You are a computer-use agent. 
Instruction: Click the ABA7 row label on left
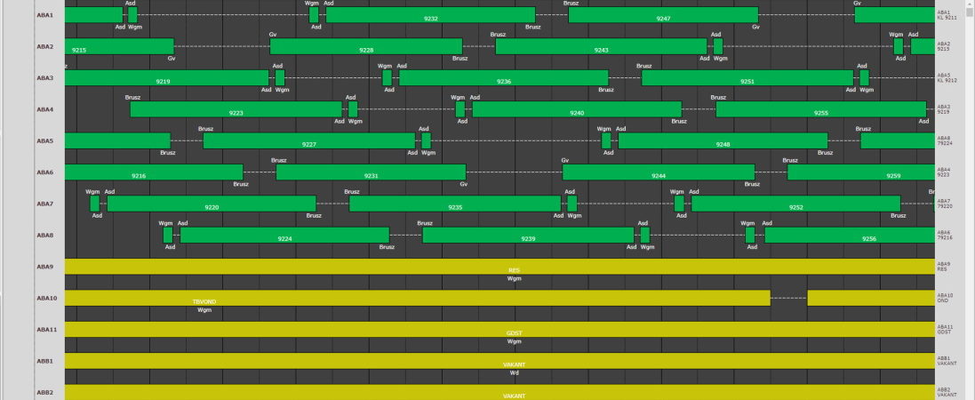[45, 204]
